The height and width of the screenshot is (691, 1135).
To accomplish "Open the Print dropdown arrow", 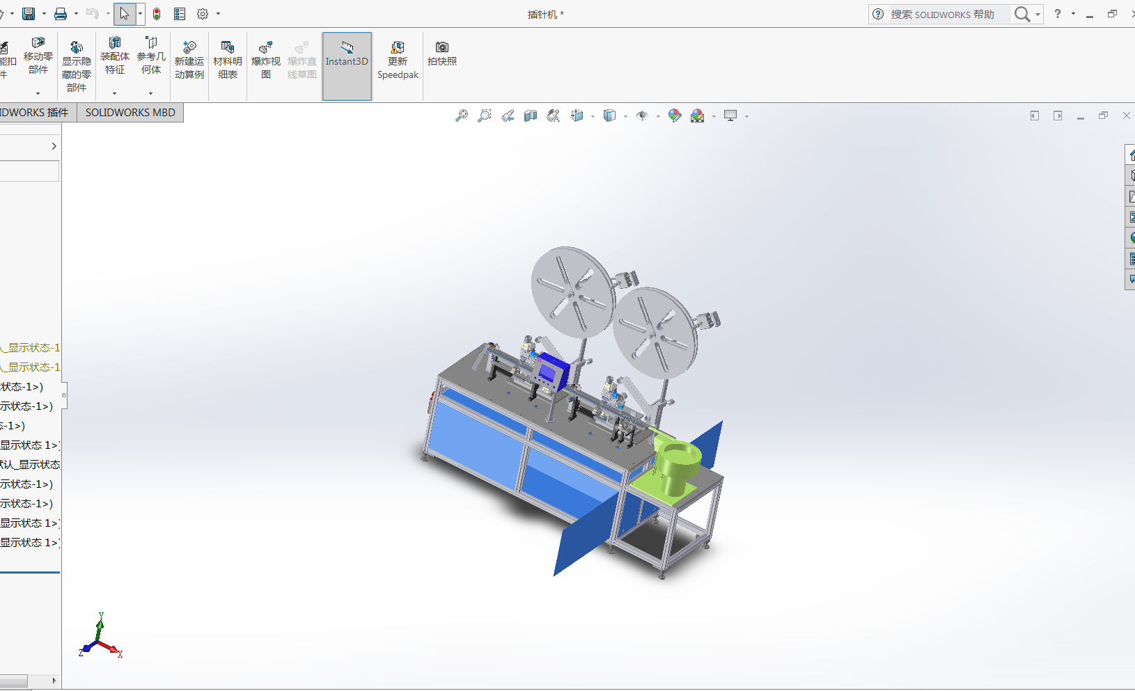I will click(76, 14).
